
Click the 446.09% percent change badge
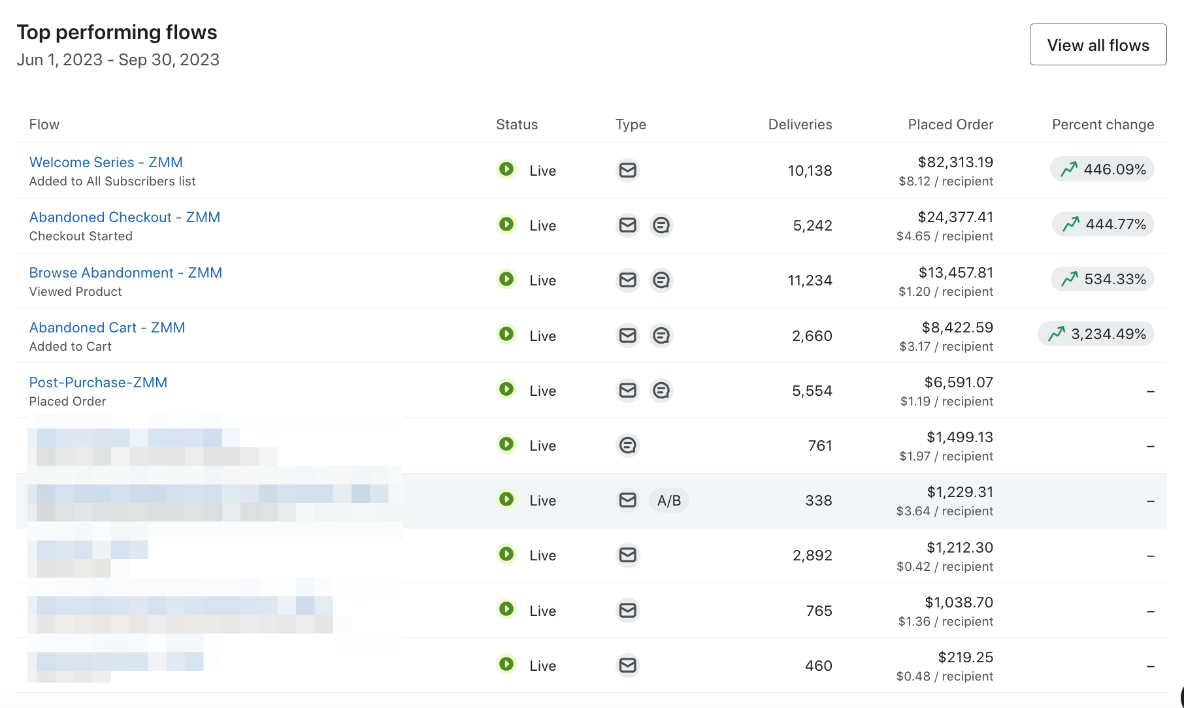[1102, 169]
